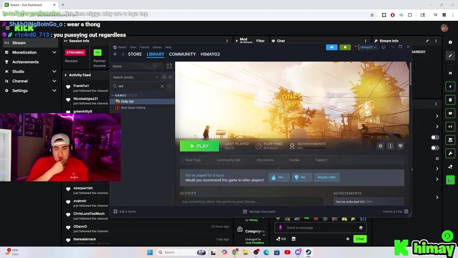Go back with Steam back arrow
The height and width of the screenshot is (258, 458).
point(115,54)
